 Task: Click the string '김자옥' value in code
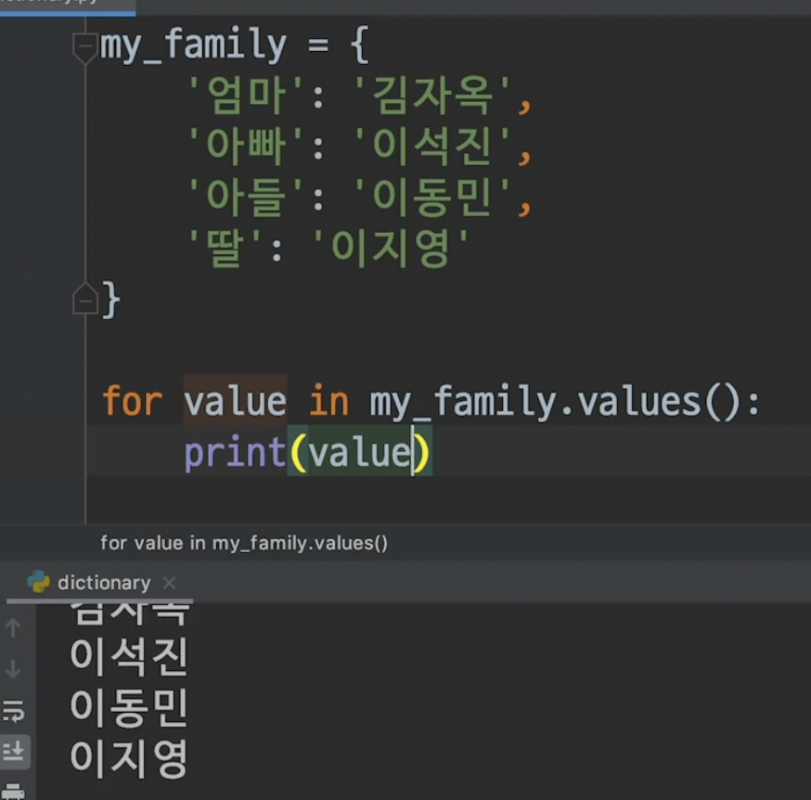(x=431, y=95)
